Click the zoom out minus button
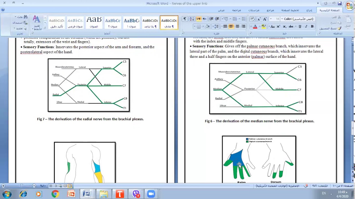The width and height of the screenshot is (355, 199). [x=34, y=186]
